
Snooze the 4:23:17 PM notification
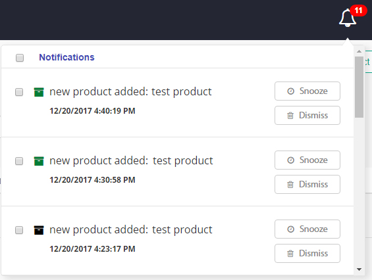click(307, 229)
